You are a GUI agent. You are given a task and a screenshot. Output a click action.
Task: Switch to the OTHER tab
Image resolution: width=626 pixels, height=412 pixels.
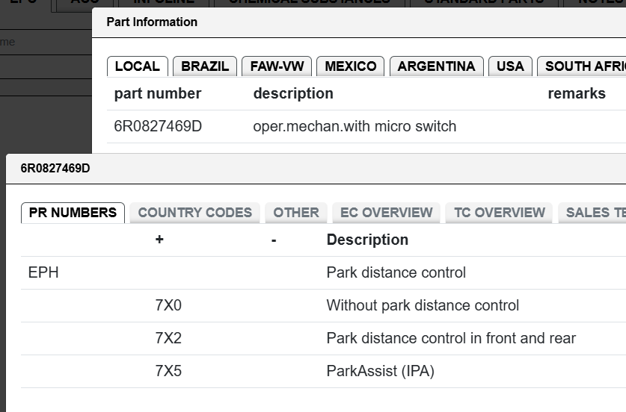tap(296, 213)
